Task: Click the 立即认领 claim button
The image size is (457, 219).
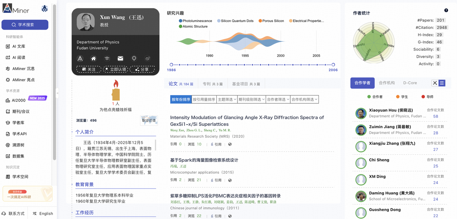Action: (x=115, y=69)
